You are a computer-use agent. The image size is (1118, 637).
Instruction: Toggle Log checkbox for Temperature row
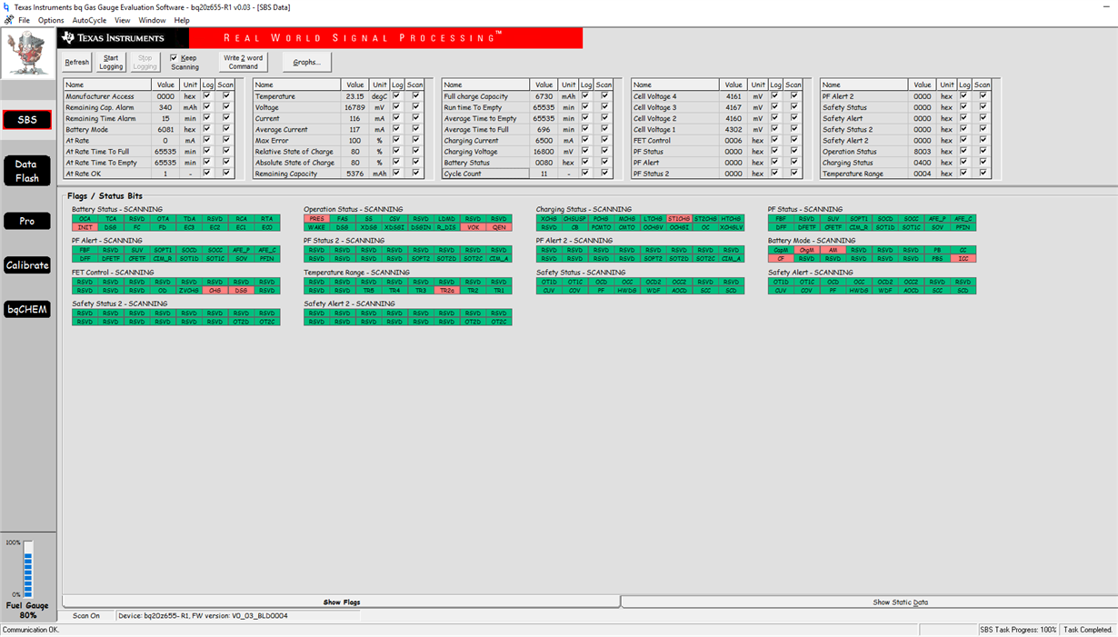coord(396,95)
